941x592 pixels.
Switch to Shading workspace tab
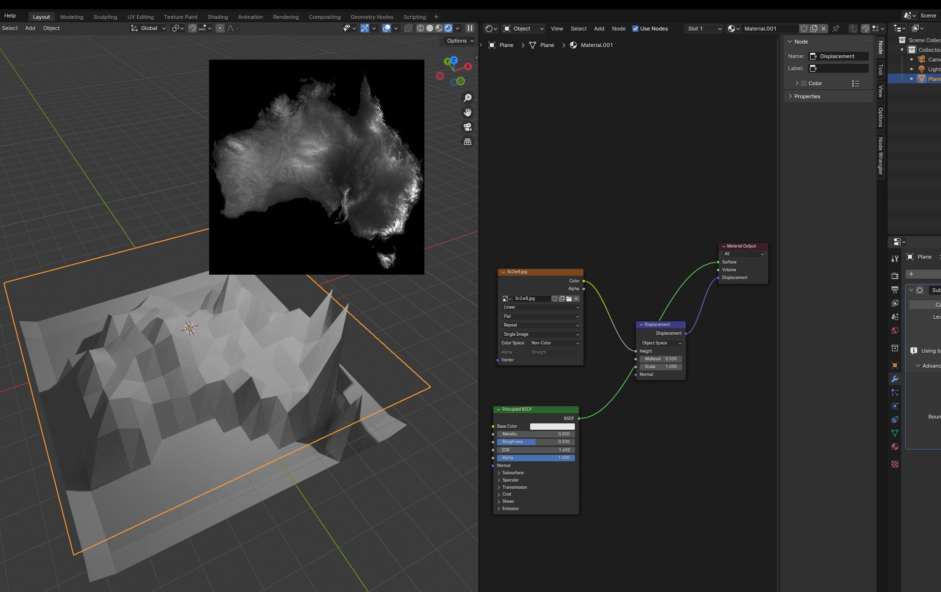218,17
